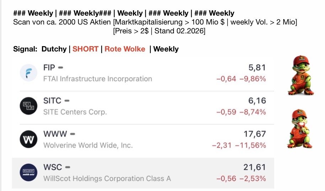Click the Wolverine WWW logo icon

(28, 140)
